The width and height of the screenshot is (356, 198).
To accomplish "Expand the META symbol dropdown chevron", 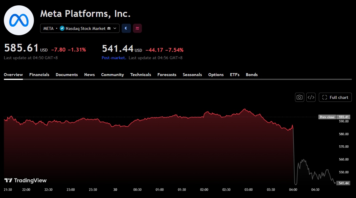I will coord(115,28).
